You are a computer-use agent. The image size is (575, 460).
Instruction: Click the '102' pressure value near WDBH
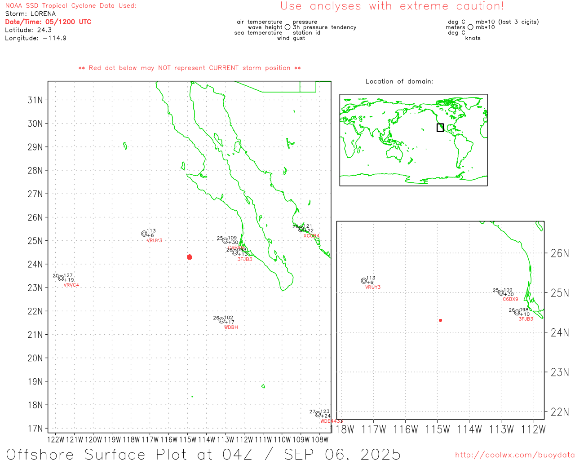(x=229, y=318)
